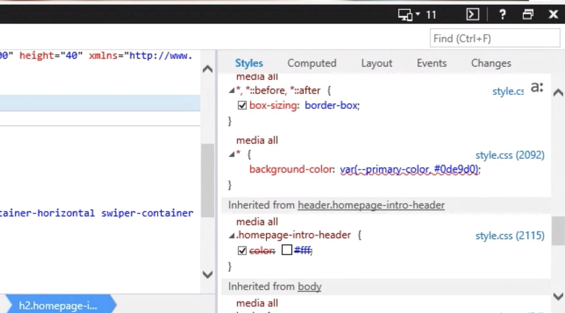Click the Find (Ctrl+F) search field
Screen dimensions: 565x313
(495, 38)
